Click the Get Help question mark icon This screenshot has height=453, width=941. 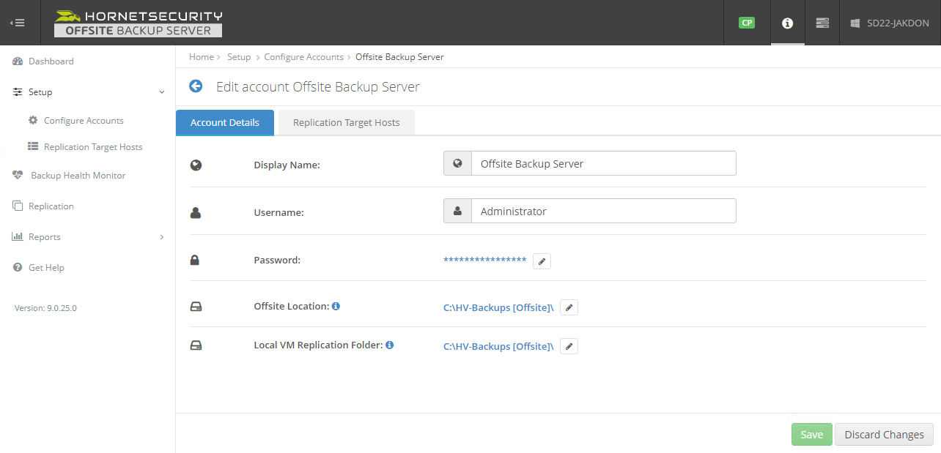(x=17, y=267)
